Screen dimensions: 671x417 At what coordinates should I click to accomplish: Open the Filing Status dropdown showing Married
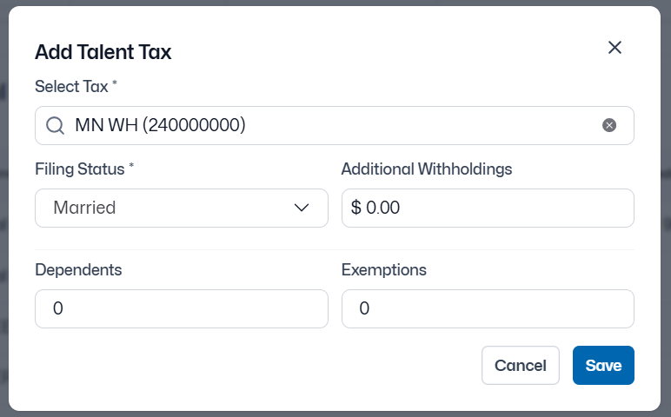click(181, 208)
